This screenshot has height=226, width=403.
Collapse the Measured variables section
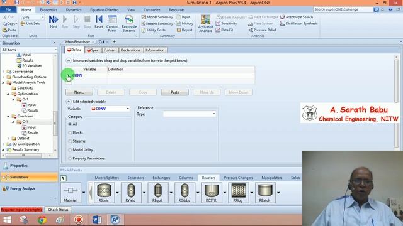coord(69,60)
